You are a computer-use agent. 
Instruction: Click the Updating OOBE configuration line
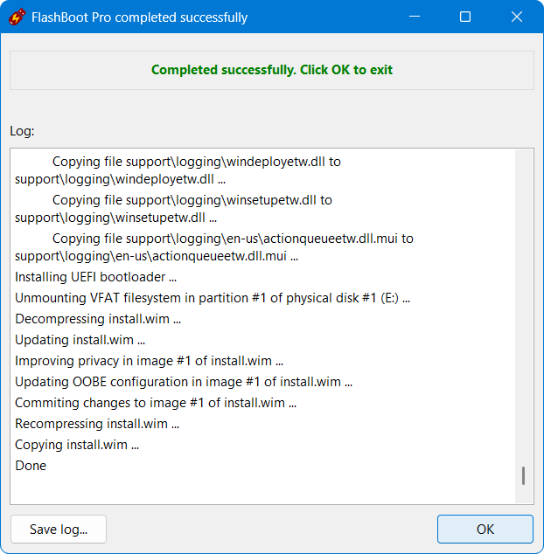[x=184, y=382]
